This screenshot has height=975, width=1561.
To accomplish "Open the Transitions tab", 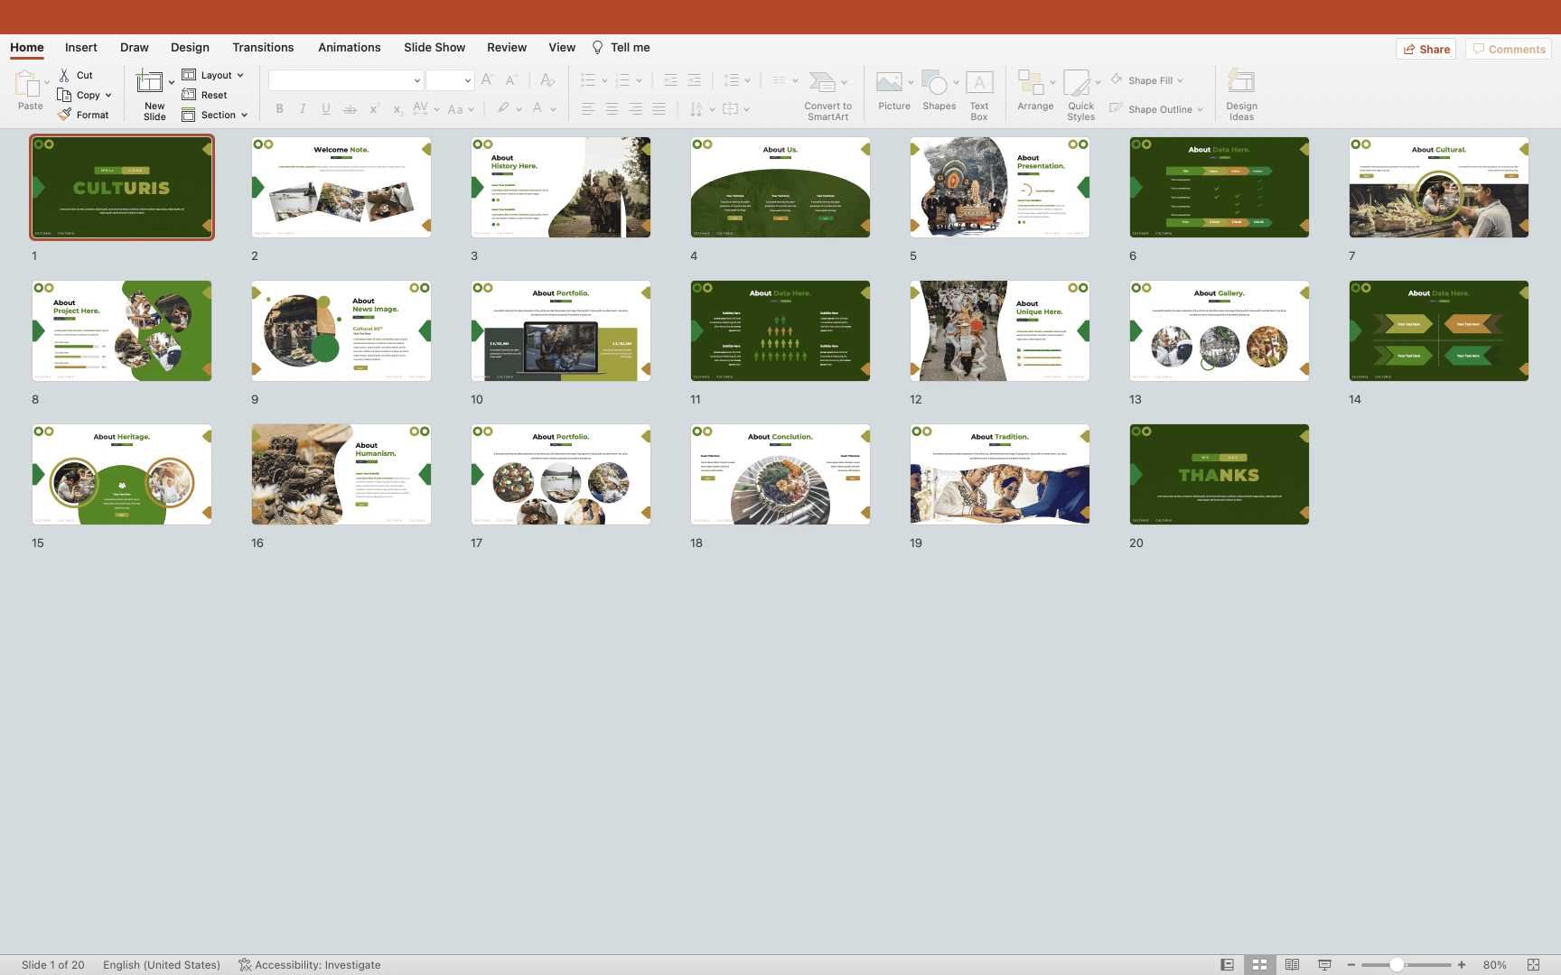I will point(263,48).
